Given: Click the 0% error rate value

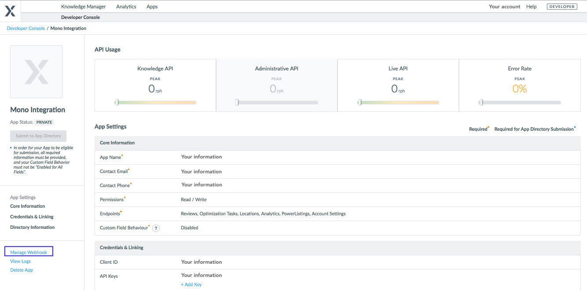Looking at the screenshot, I should (520, 89).
